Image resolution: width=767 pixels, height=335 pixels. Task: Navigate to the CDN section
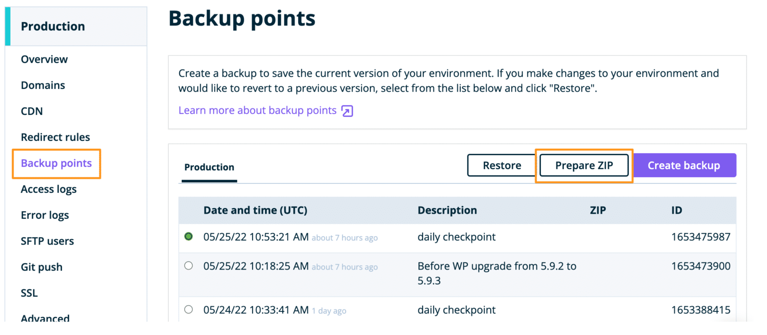click(x=31, y=111)
